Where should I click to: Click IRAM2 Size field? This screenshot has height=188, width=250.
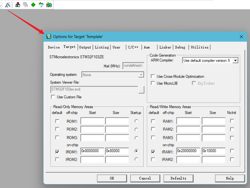[x=214, y=160]
